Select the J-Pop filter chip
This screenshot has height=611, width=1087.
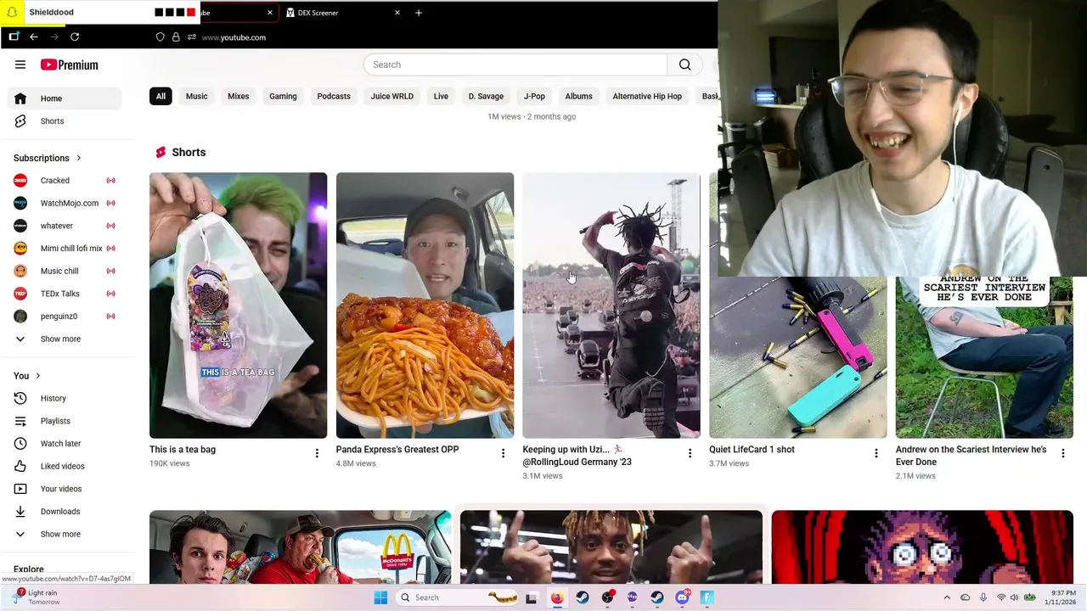coord(534,96)
